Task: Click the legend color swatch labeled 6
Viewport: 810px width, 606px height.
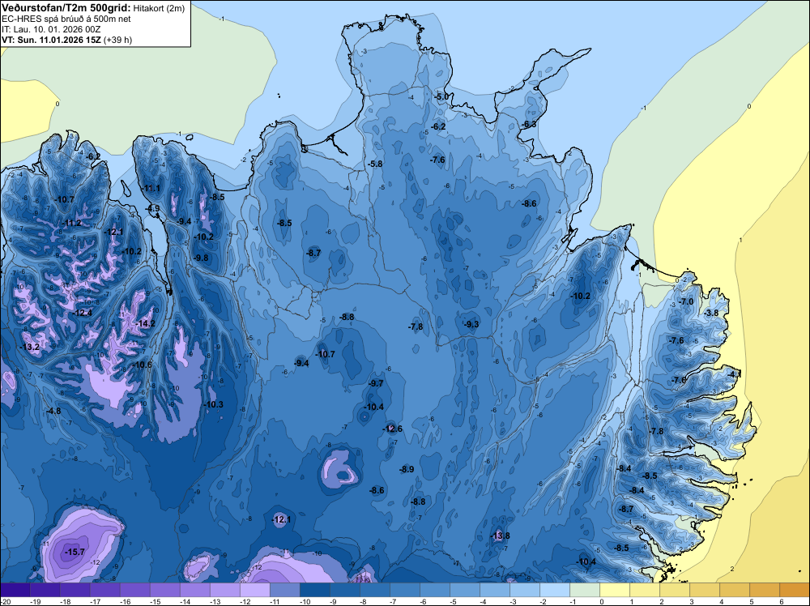Action: (x=795, y=590)
